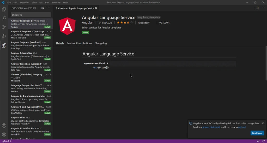Open the Run and Debug view
Viewport: 267px width, 143px height.
coord(4,36)
